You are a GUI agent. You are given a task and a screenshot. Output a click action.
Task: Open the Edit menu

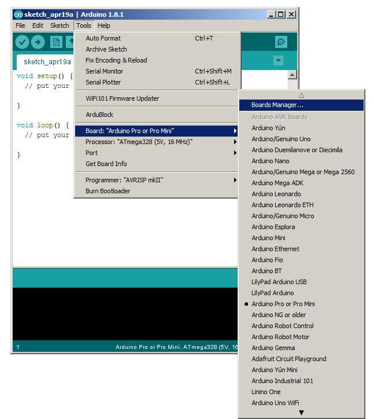(38, 25)
